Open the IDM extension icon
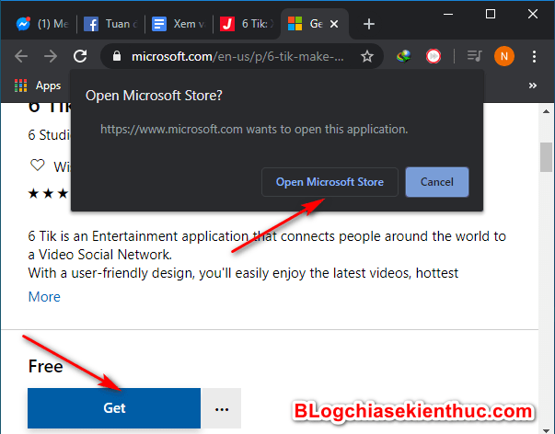The height and width of the screenshot is (434, 555). click(403, 56)
